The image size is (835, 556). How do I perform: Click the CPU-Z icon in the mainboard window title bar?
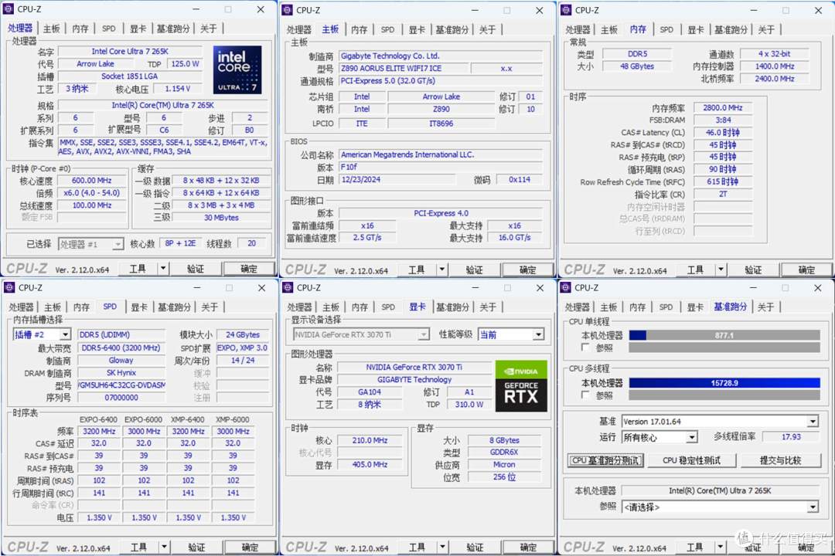(x=288, y=10)
